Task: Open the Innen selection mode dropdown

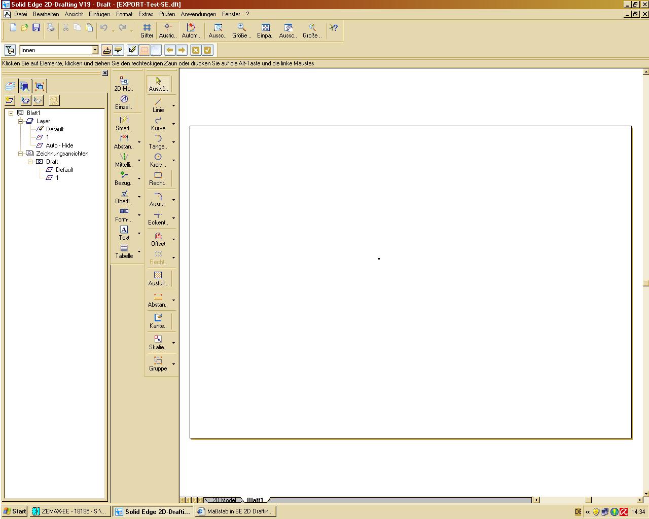Action: click(x=95, y=50)
